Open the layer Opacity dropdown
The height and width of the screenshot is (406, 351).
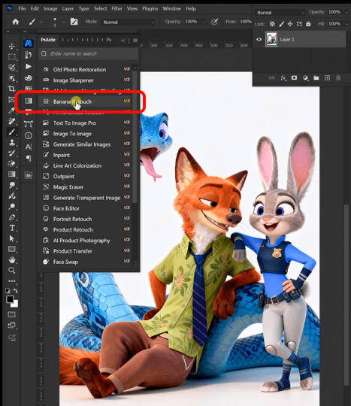pos(346,12)
